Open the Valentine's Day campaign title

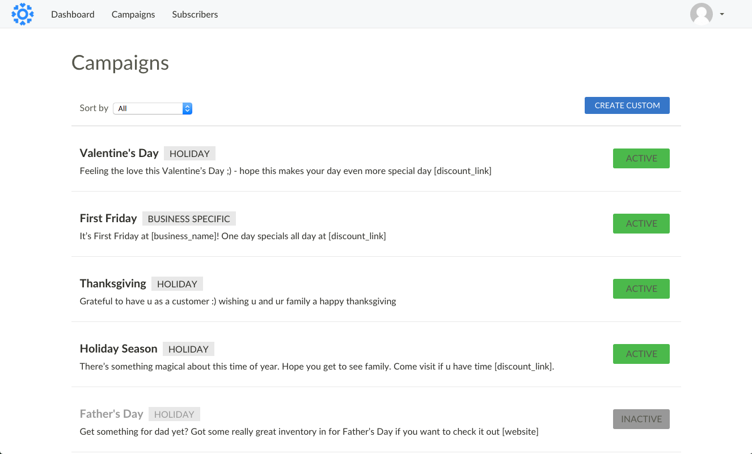(119, 153)
